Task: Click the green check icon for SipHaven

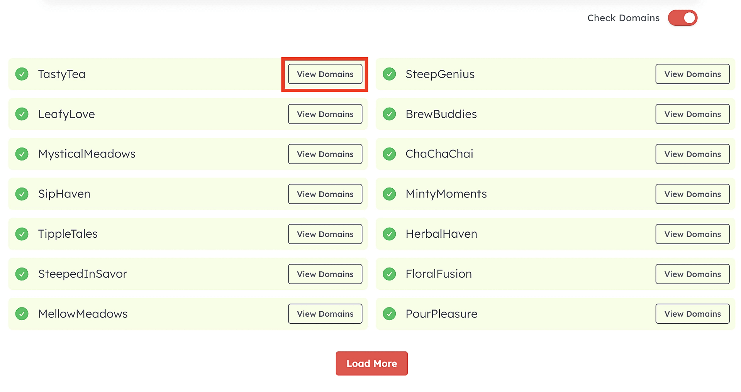Action: (22, 194)
